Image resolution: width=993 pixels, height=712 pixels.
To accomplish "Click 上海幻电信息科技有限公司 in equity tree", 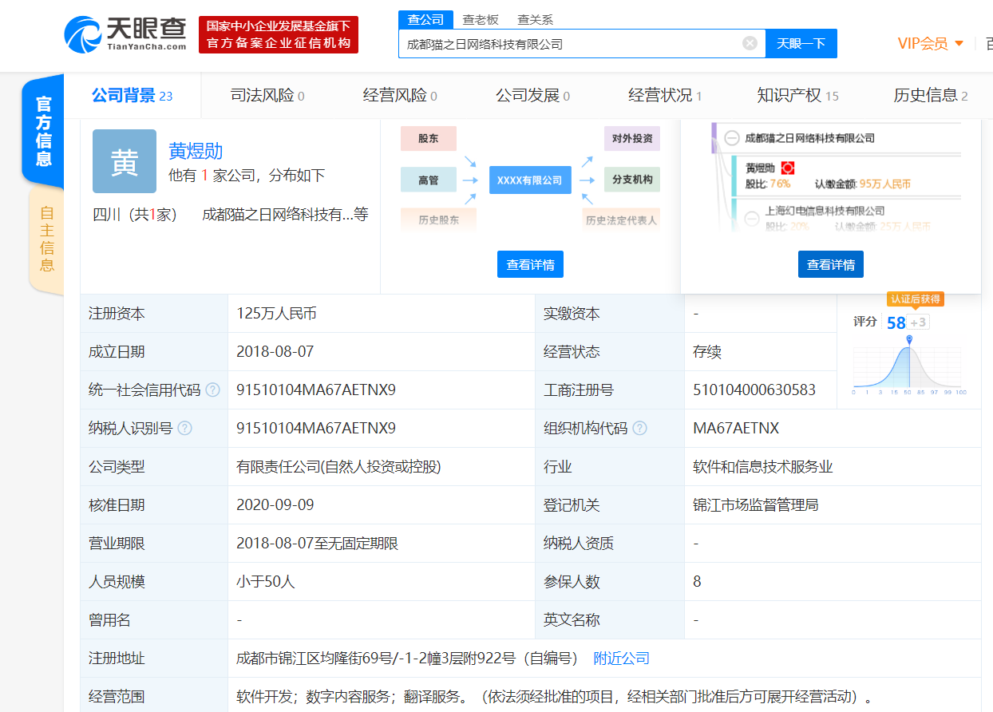I will point(825,211).
